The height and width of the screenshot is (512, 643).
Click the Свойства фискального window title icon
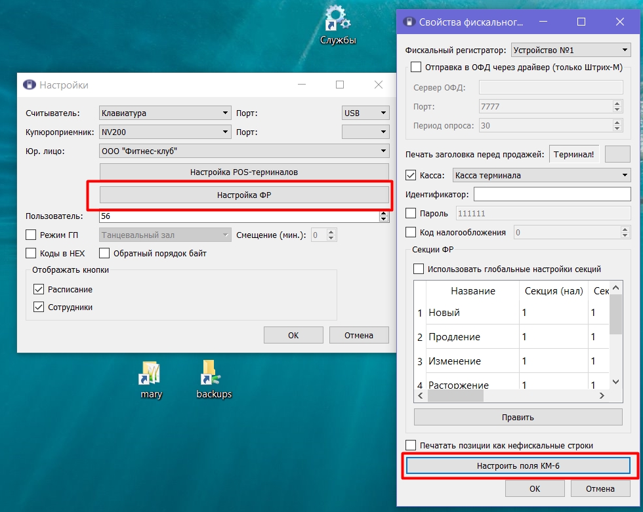[x=409, y=22]
